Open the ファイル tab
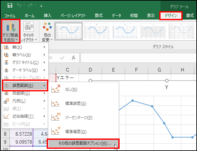The height and width of the screenshot is (151, 197). (x=10, y=16)
